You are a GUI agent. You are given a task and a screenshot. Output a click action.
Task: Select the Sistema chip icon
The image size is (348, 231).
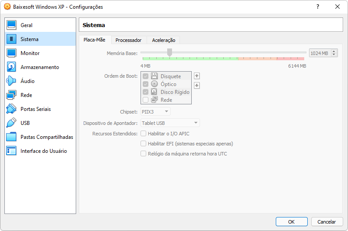(x=11, y=39)
